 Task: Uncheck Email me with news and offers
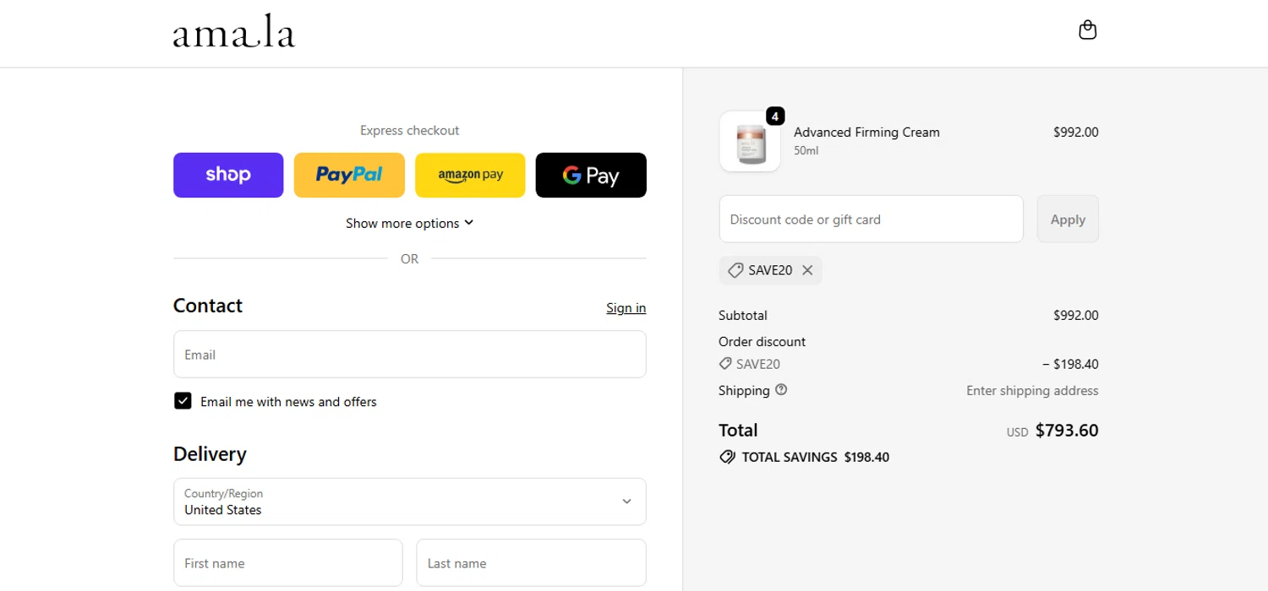click(x=183, y=401)
